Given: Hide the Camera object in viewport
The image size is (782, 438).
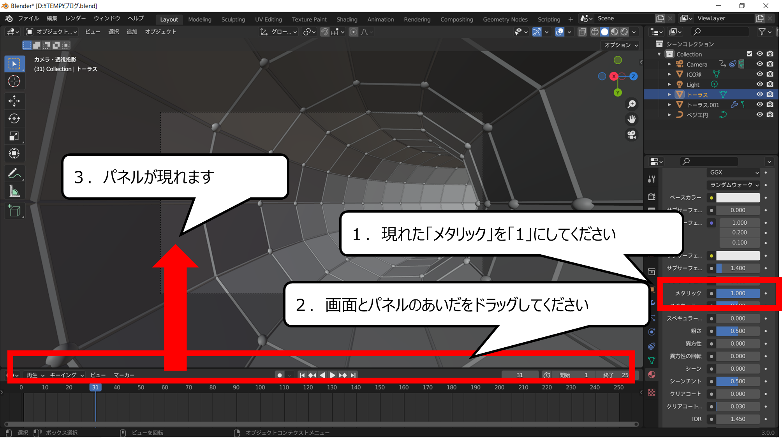Looking at the screenshot, I should pos(759,64).
